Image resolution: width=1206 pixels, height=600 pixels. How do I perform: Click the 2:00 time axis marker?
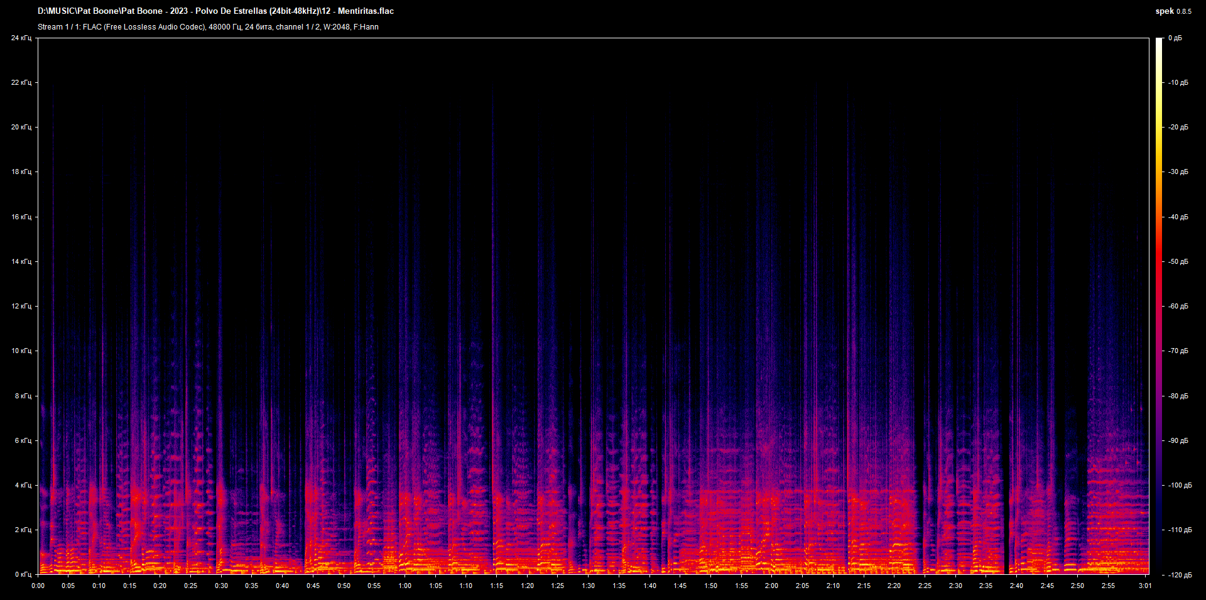click(771, 586)
